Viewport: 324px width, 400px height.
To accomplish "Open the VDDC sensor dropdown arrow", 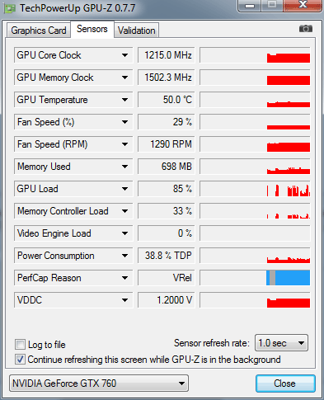I will (x=125, y=300).
